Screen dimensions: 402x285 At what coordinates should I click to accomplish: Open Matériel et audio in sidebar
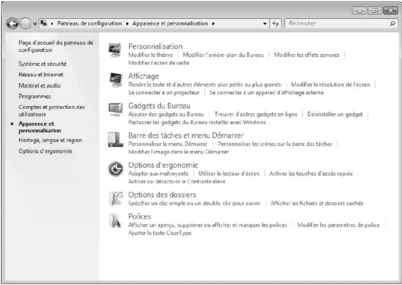pyautogui.click(x=39, y=85)
